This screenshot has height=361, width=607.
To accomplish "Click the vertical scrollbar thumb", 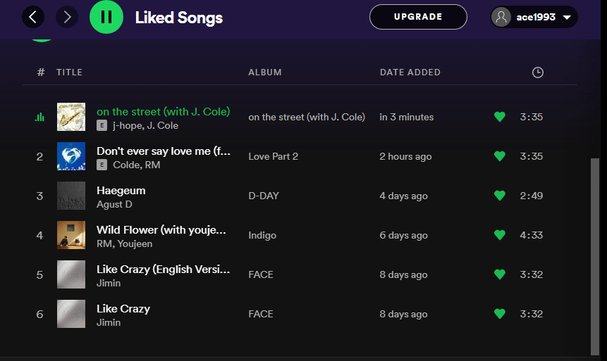I will click(595, 256).
